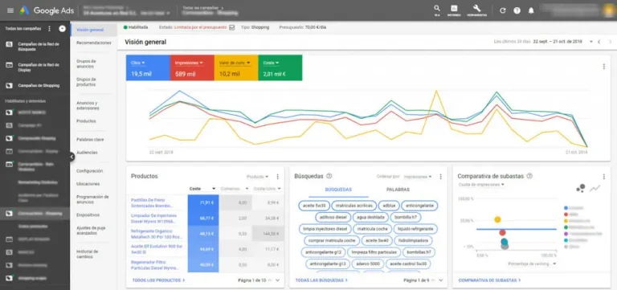Switch to the PALABRAS tab
The height and width of the screenshot is (290, 617).
[398, 190]
